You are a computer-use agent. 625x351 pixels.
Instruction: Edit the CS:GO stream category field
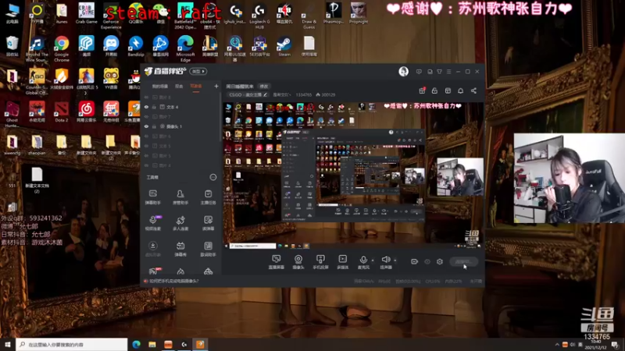click(248, 94)
